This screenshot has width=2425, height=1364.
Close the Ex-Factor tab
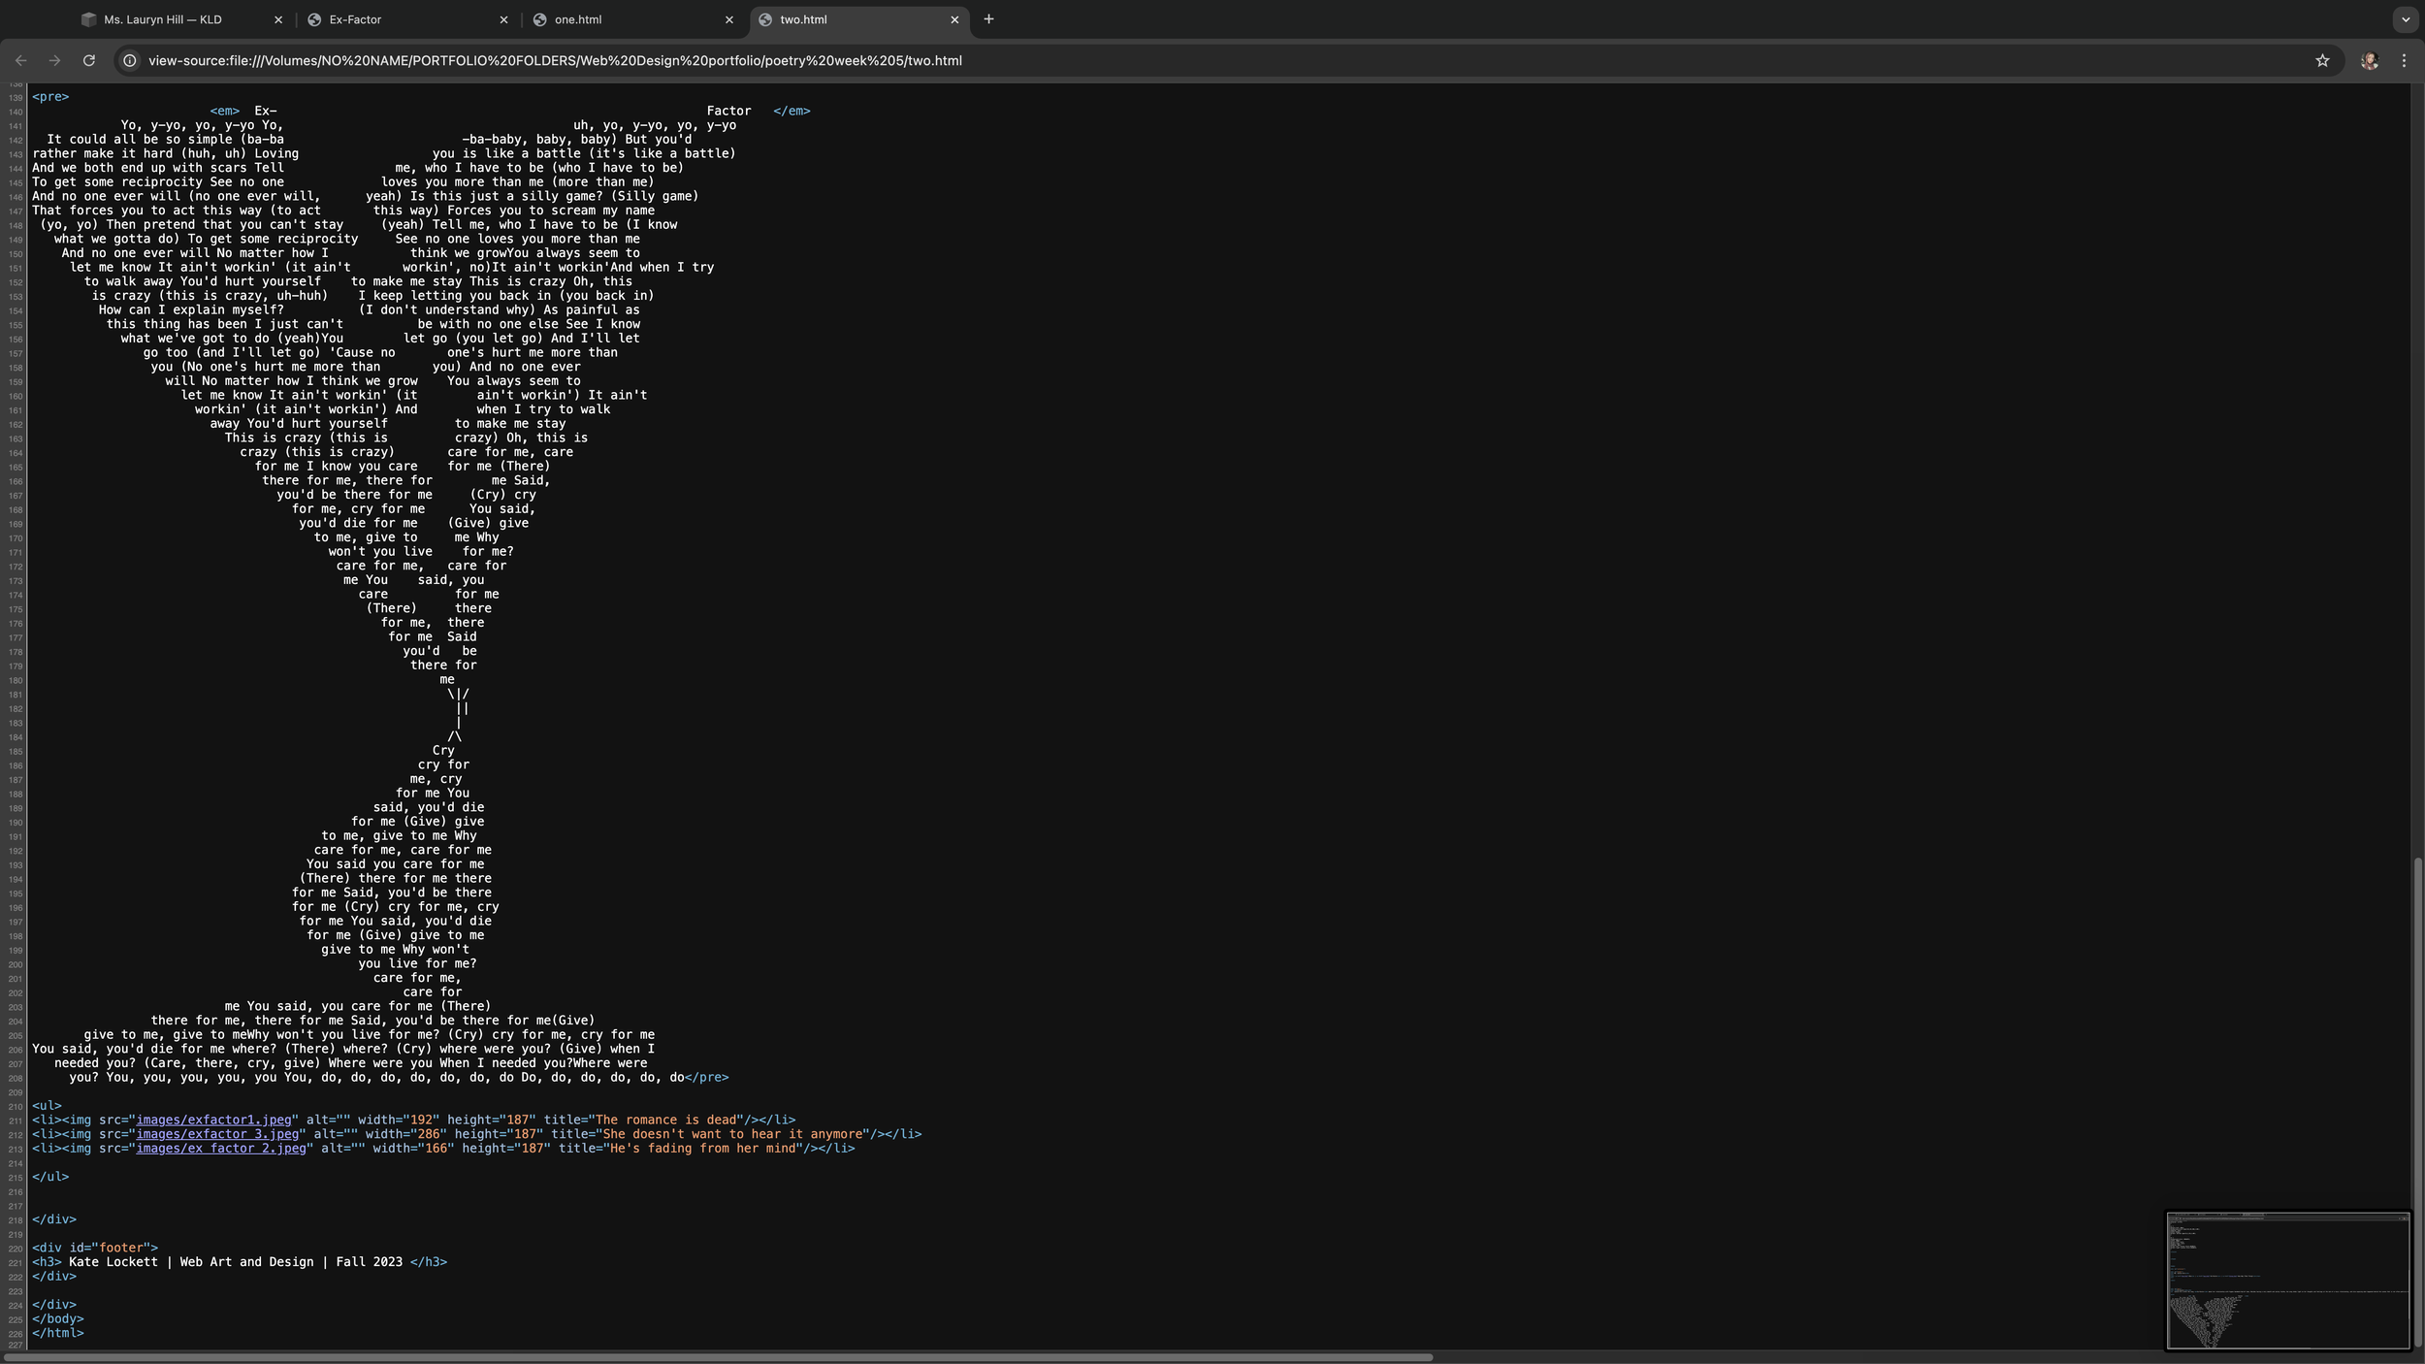click(503, 19)
